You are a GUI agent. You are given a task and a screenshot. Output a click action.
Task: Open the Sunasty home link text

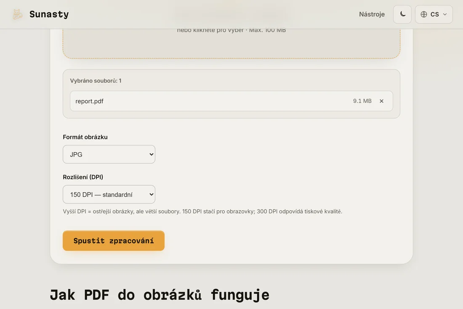(49, 14)
